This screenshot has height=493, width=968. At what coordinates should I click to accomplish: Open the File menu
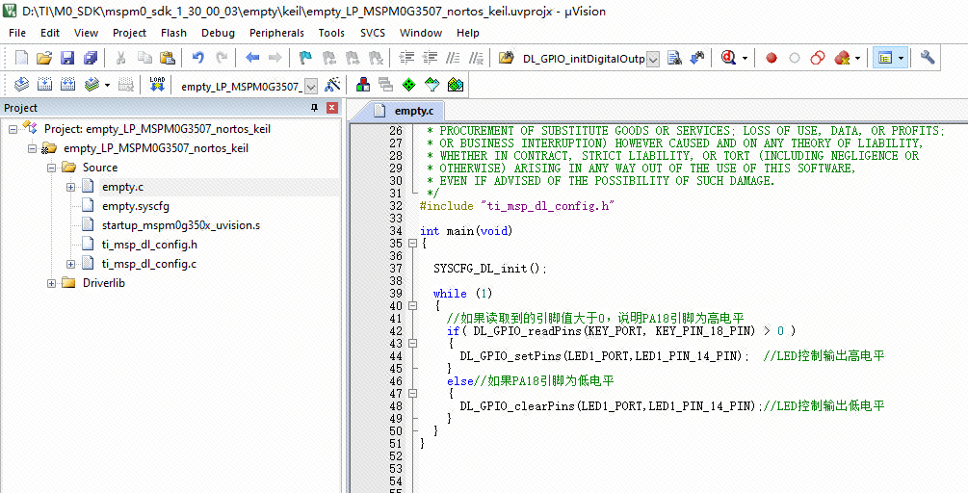click(x=17, y=33)
